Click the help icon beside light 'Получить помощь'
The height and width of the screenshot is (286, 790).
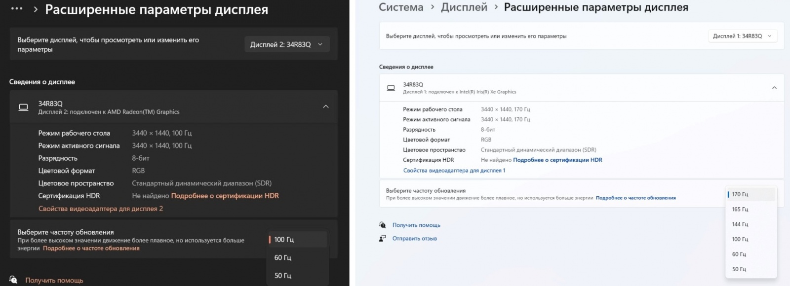pos(383,225)
